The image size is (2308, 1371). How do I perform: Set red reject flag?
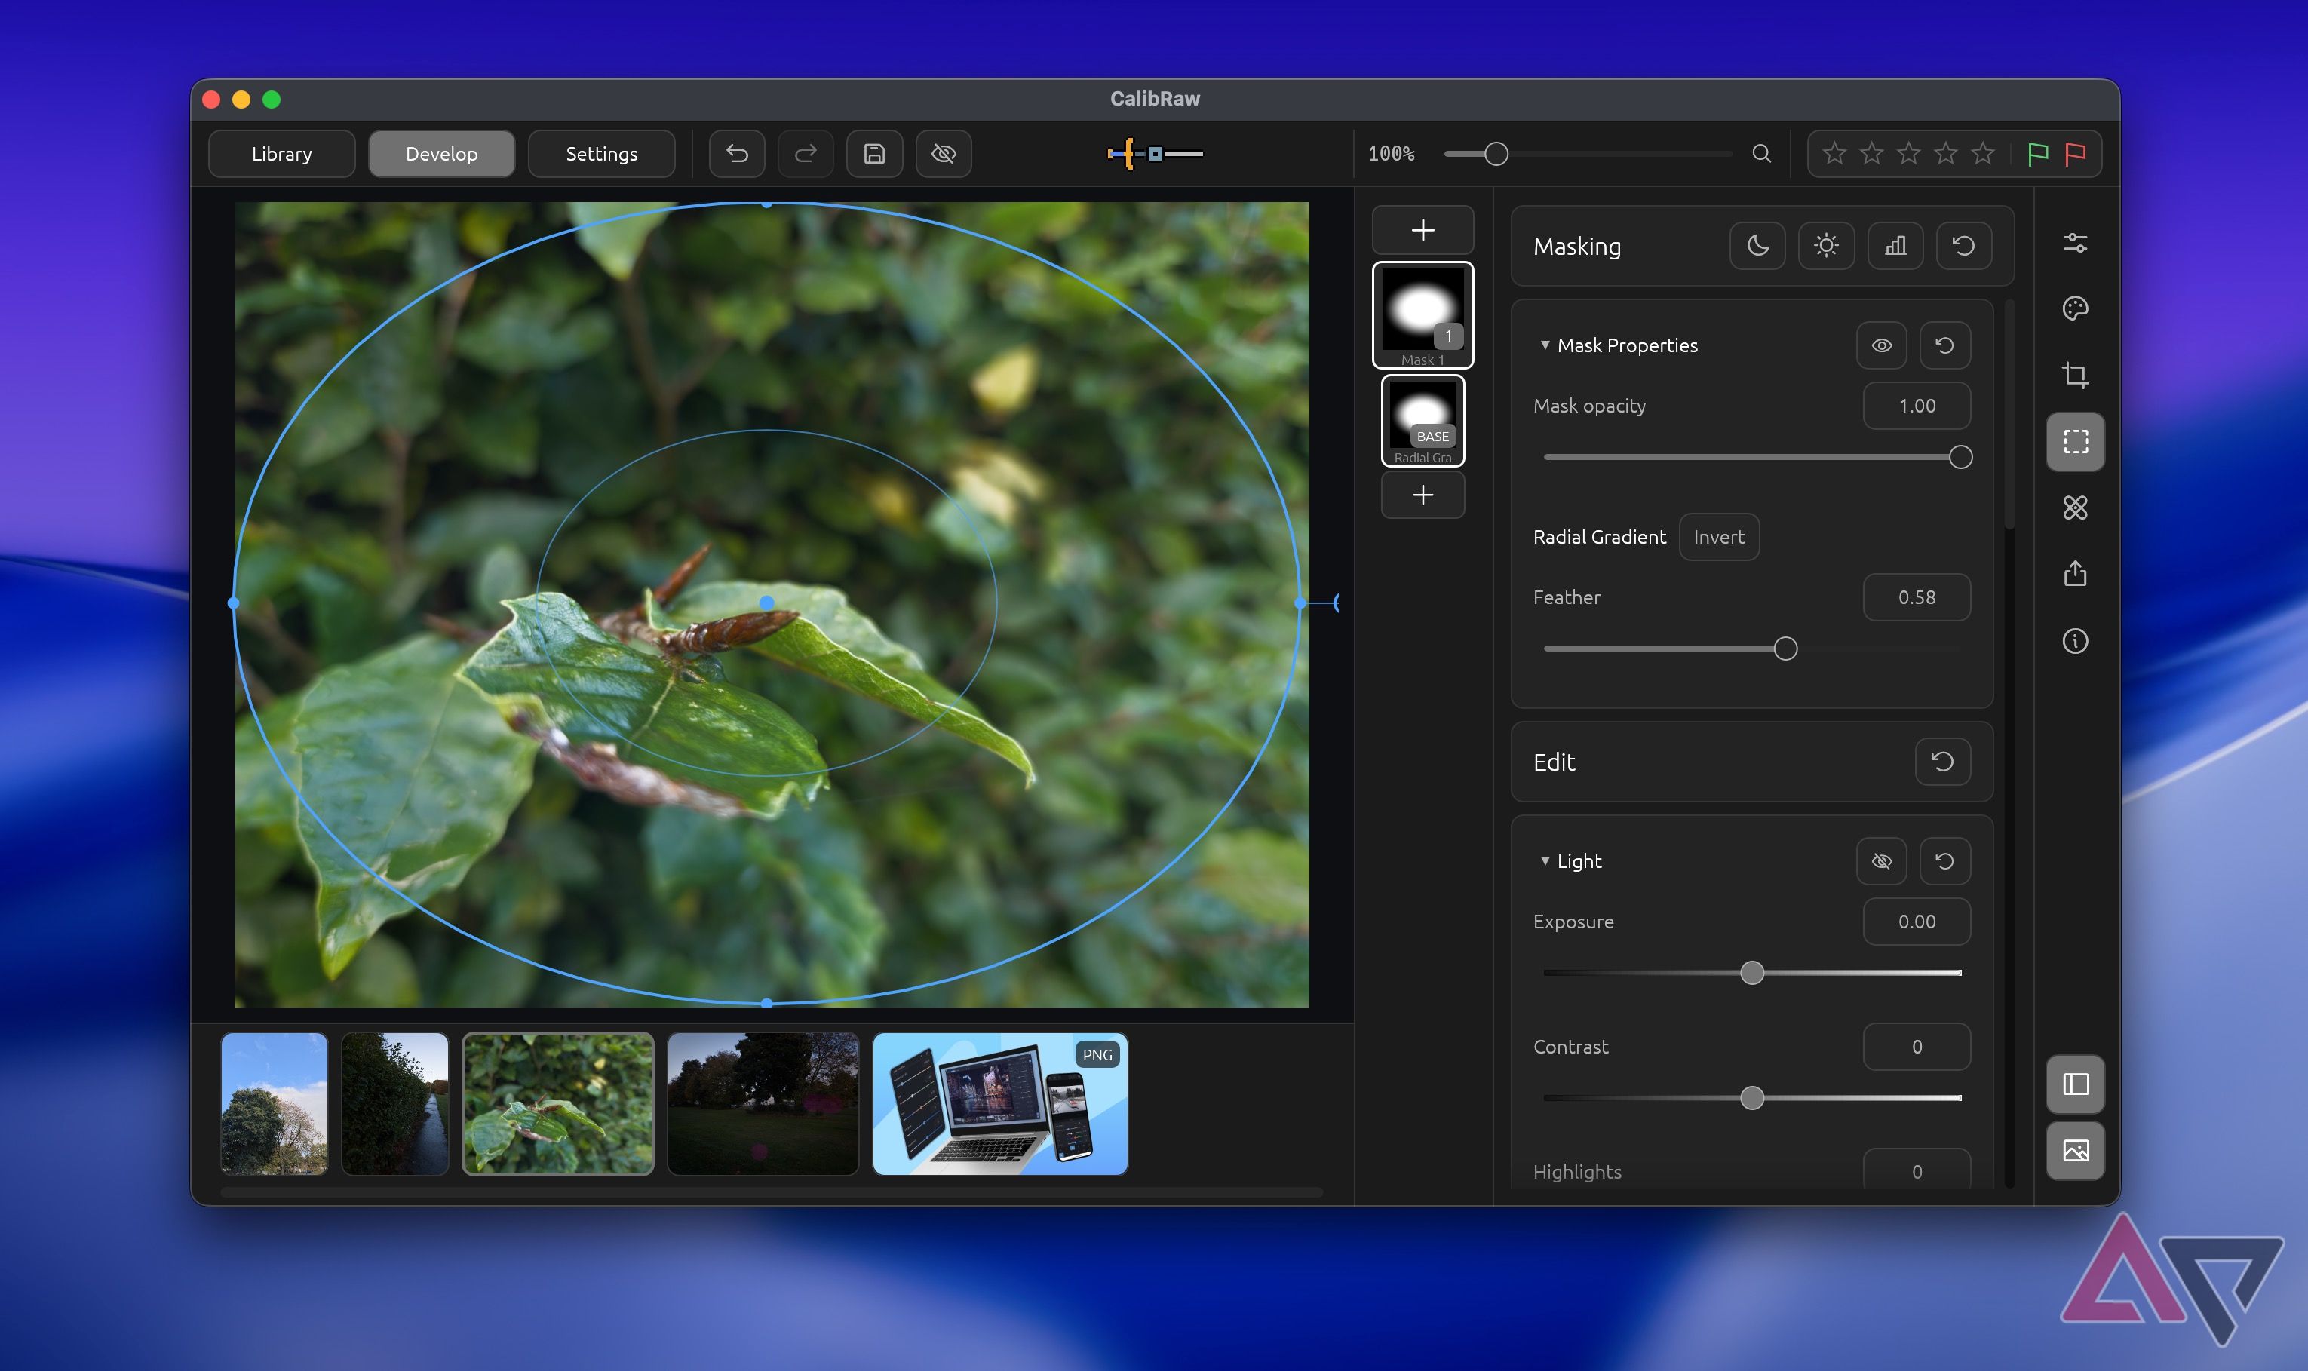(x=2075, y=153)
